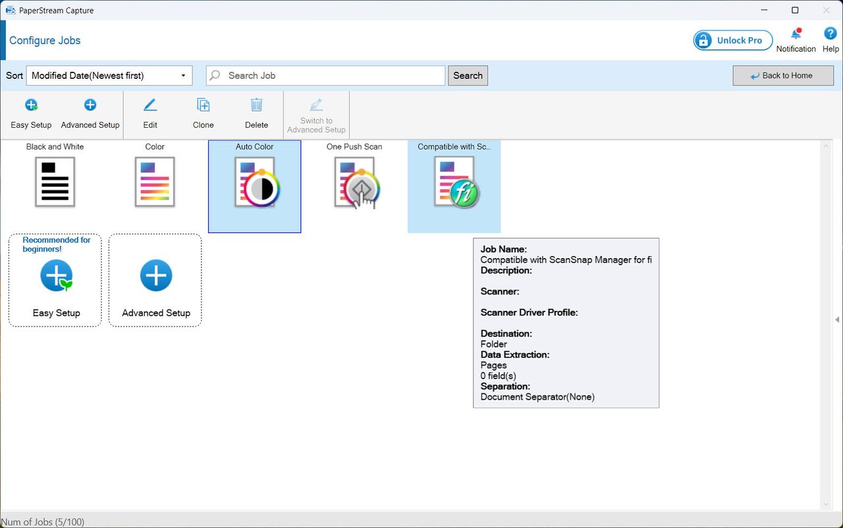The height and width of the screenshot is (528, 843).
Task: Go Back to Home
Action: (x=783, y=76)
